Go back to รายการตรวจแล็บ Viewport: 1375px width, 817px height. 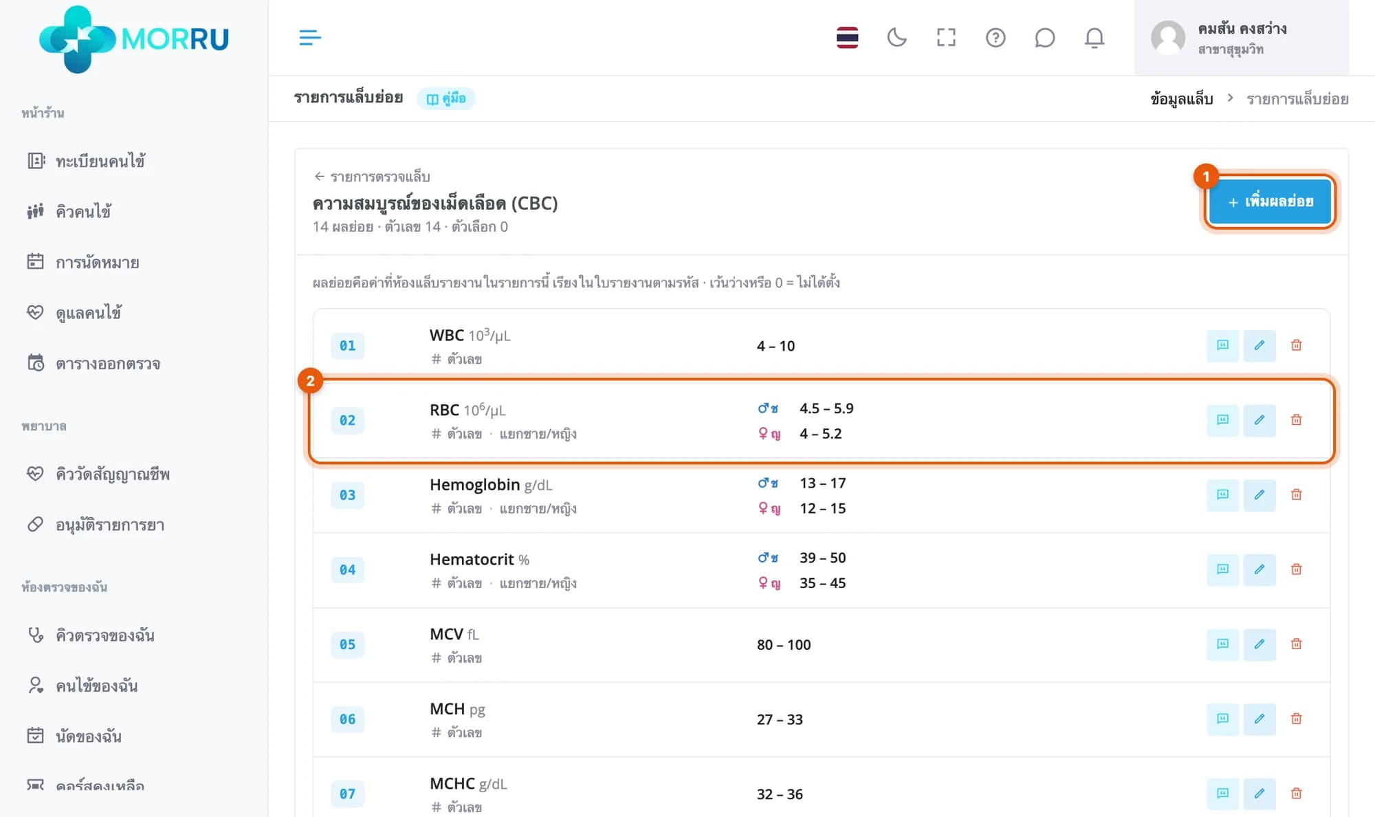point(372,177)
